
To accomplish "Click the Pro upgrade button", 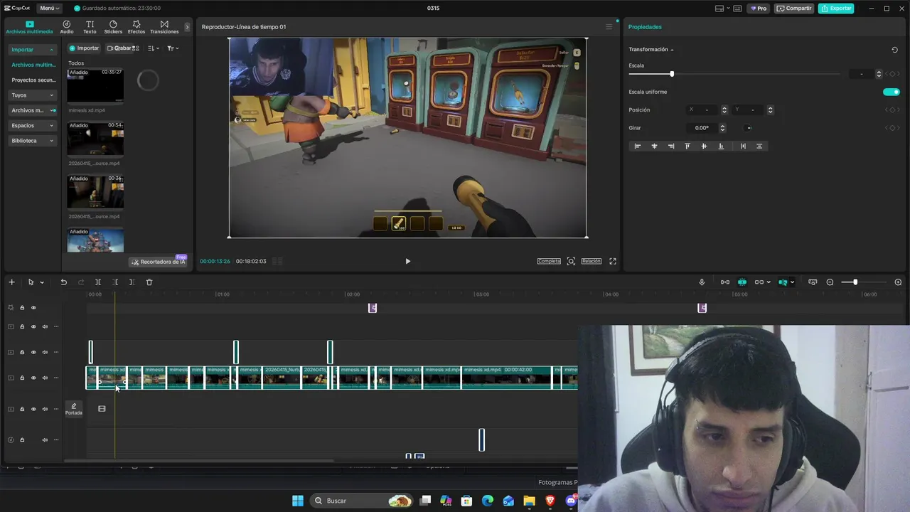I will (x=759, y=9).
